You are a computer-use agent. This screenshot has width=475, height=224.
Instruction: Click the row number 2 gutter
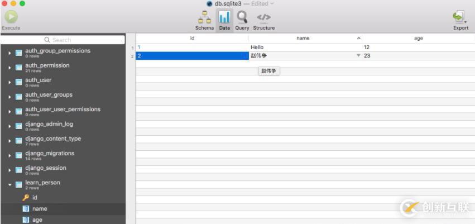pos(132,56)
